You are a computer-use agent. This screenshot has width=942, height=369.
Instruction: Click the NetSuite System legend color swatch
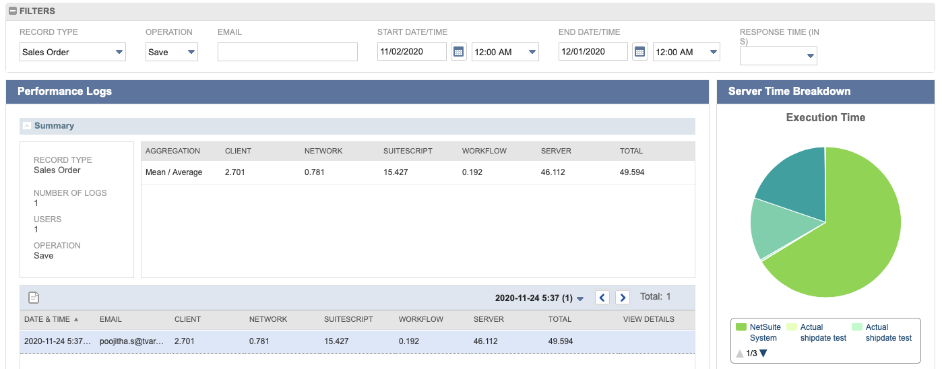click(741, 327)
